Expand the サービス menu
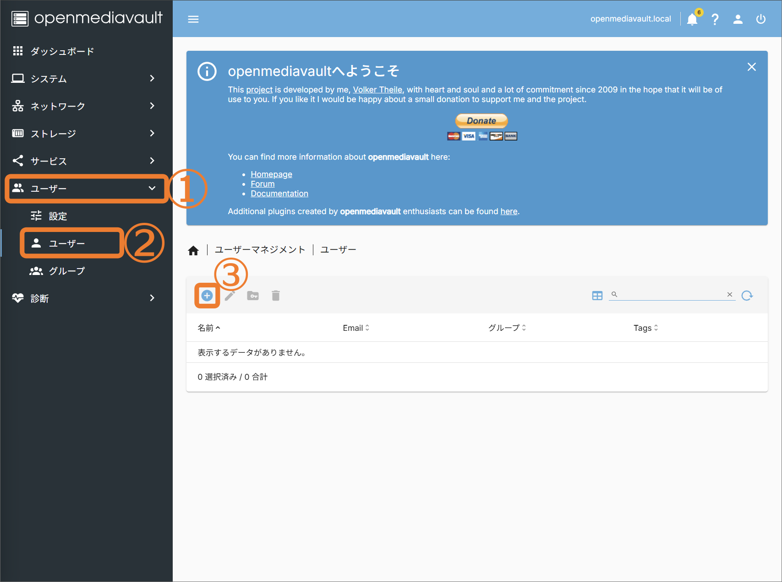 click(x=86, y=161)
